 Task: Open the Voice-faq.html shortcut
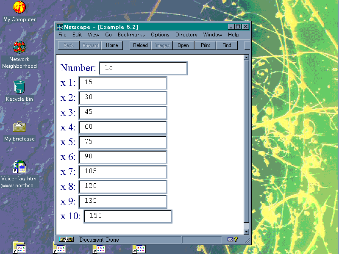pyautogui.click(x=19, y=167)
